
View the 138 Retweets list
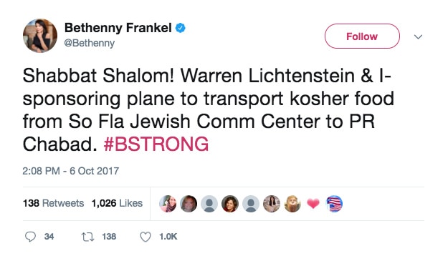click(54, 203)
